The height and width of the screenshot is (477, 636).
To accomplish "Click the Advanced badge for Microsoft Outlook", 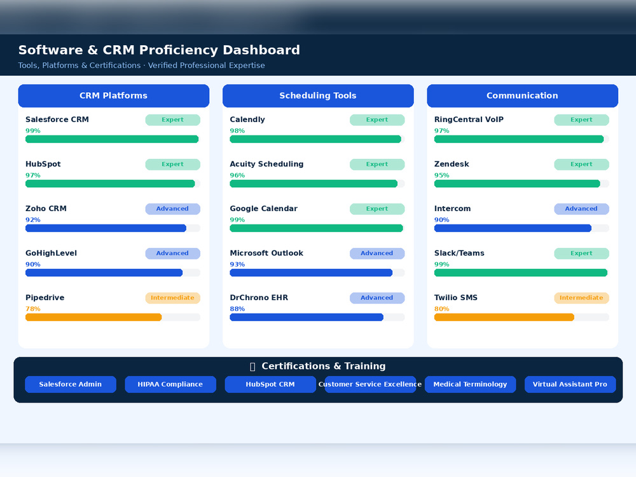I will click(x=377, y=253).
